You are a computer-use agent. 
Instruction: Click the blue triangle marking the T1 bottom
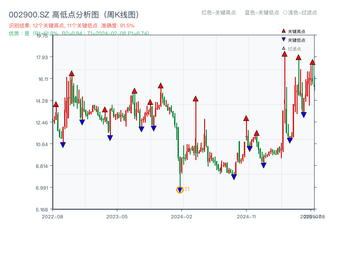180,189
